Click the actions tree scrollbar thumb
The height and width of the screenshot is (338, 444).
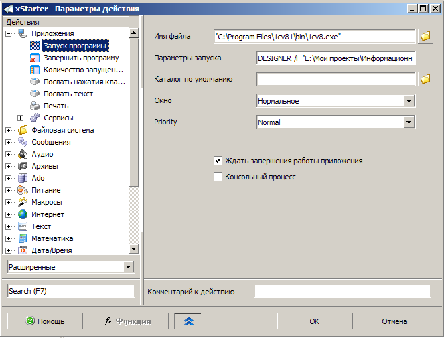coord(134,112)
